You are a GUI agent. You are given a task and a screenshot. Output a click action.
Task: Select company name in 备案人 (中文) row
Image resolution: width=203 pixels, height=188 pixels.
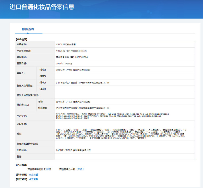(73, 70)
